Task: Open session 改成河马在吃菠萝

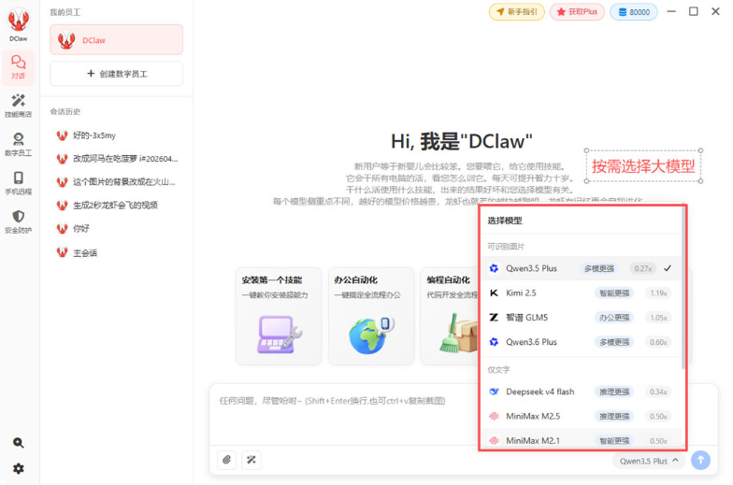Action: [116, 159]
